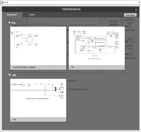Screen dimensions: 141x132
Task: Click the Aircraft Dynamics Model caption
Action: tap(24, 67)
